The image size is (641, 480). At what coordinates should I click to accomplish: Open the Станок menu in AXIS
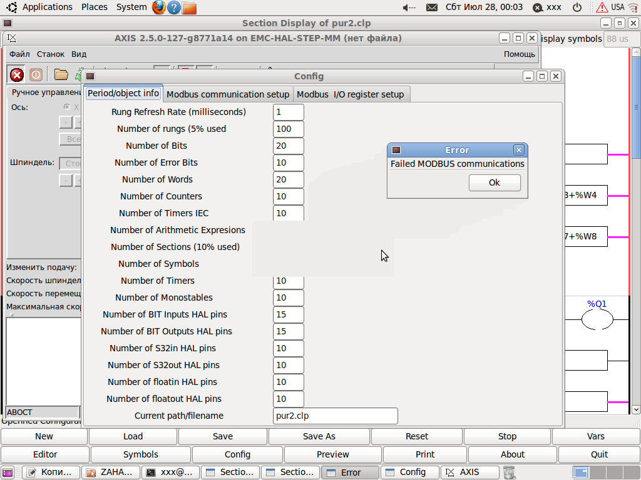click(x=51, y=54)
